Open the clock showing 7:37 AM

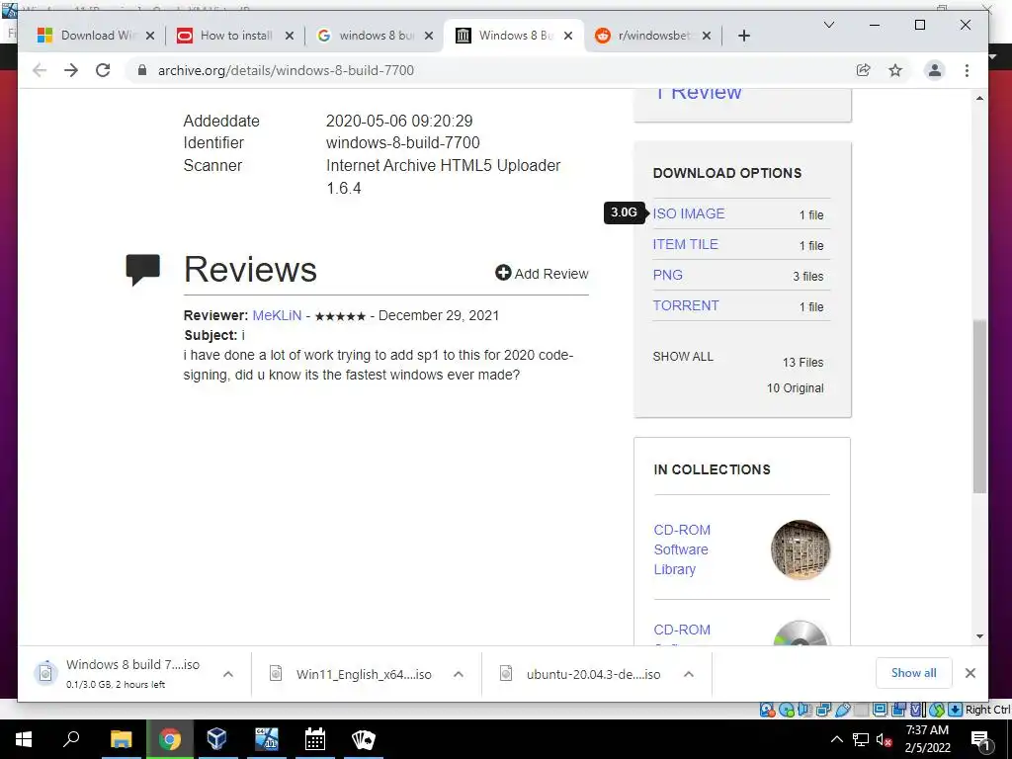coord(927,739)
